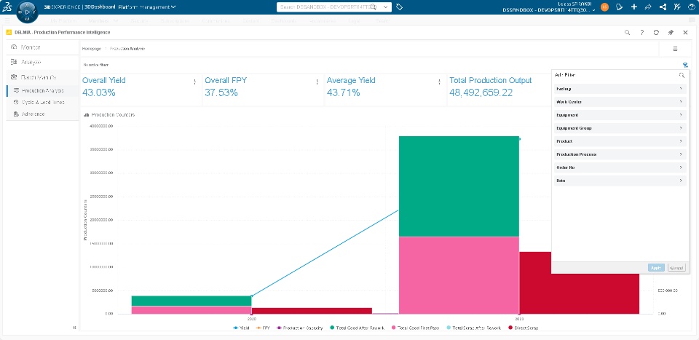Click the share arrow icon in top bar
This screenshot has width=699, height=340.
click(648, 7)
